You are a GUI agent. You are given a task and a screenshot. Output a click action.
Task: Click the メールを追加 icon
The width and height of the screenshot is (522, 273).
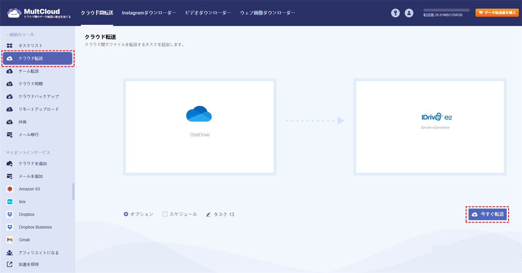[x=10, y=176]
